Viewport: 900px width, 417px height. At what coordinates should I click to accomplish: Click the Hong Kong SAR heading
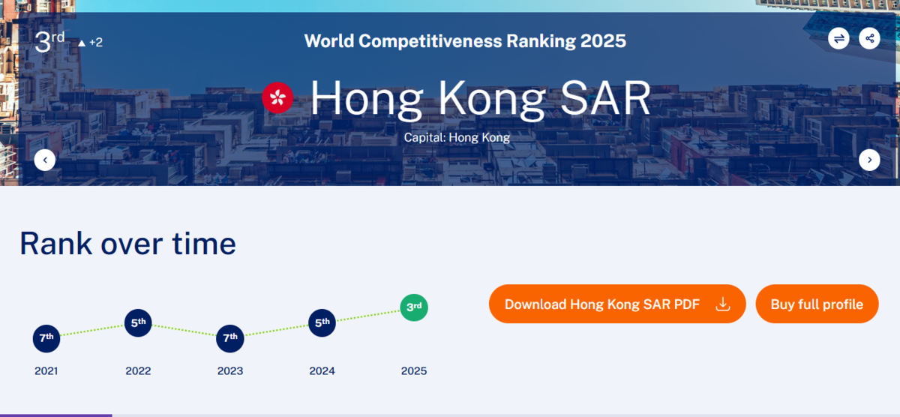coord(480,97)
